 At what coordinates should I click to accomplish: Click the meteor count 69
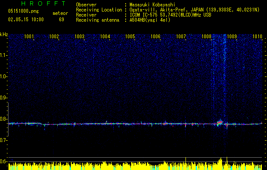[62, 20]
